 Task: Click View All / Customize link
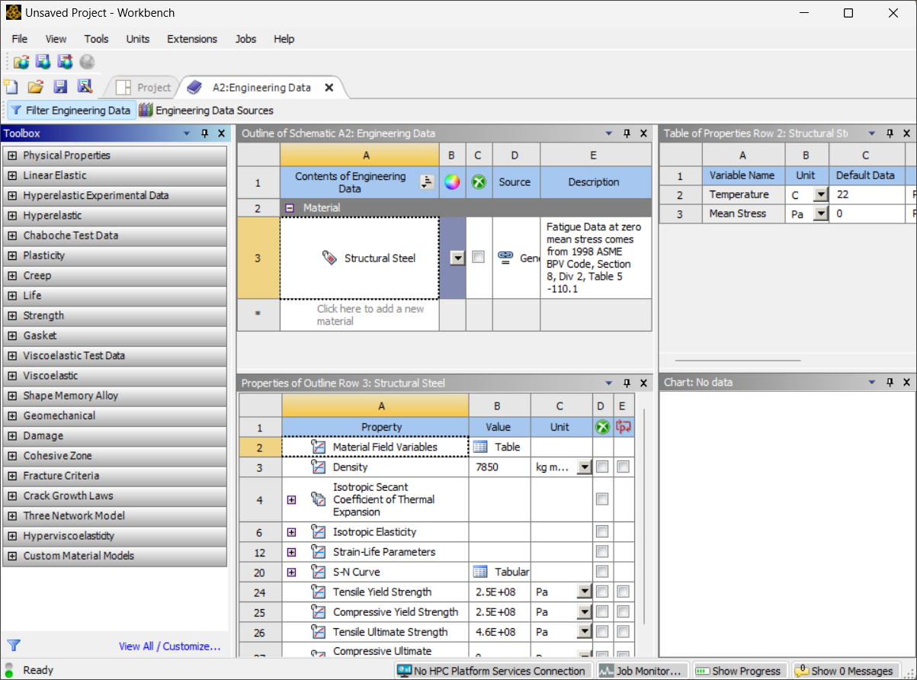[169, 646]
